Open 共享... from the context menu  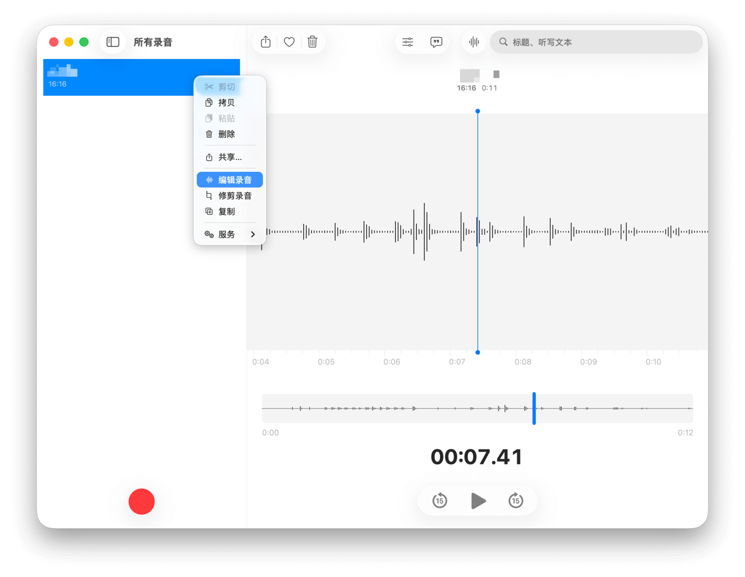[230, 157]
